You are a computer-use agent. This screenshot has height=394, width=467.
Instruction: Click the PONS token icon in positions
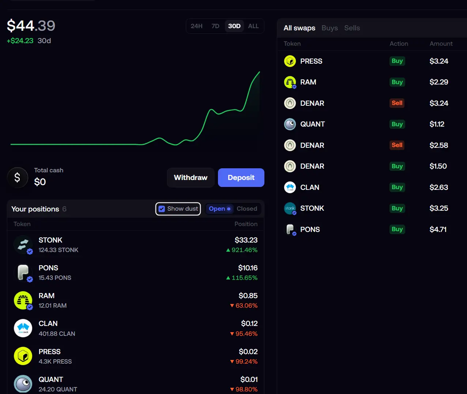pyautogui.click(x=23, y=273)
